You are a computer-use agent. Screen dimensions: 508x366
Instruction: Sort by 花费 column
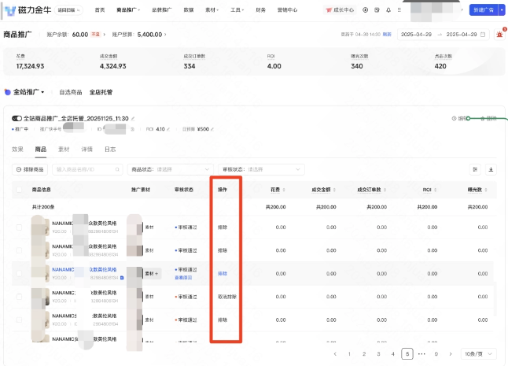click(x=284, y=190)
